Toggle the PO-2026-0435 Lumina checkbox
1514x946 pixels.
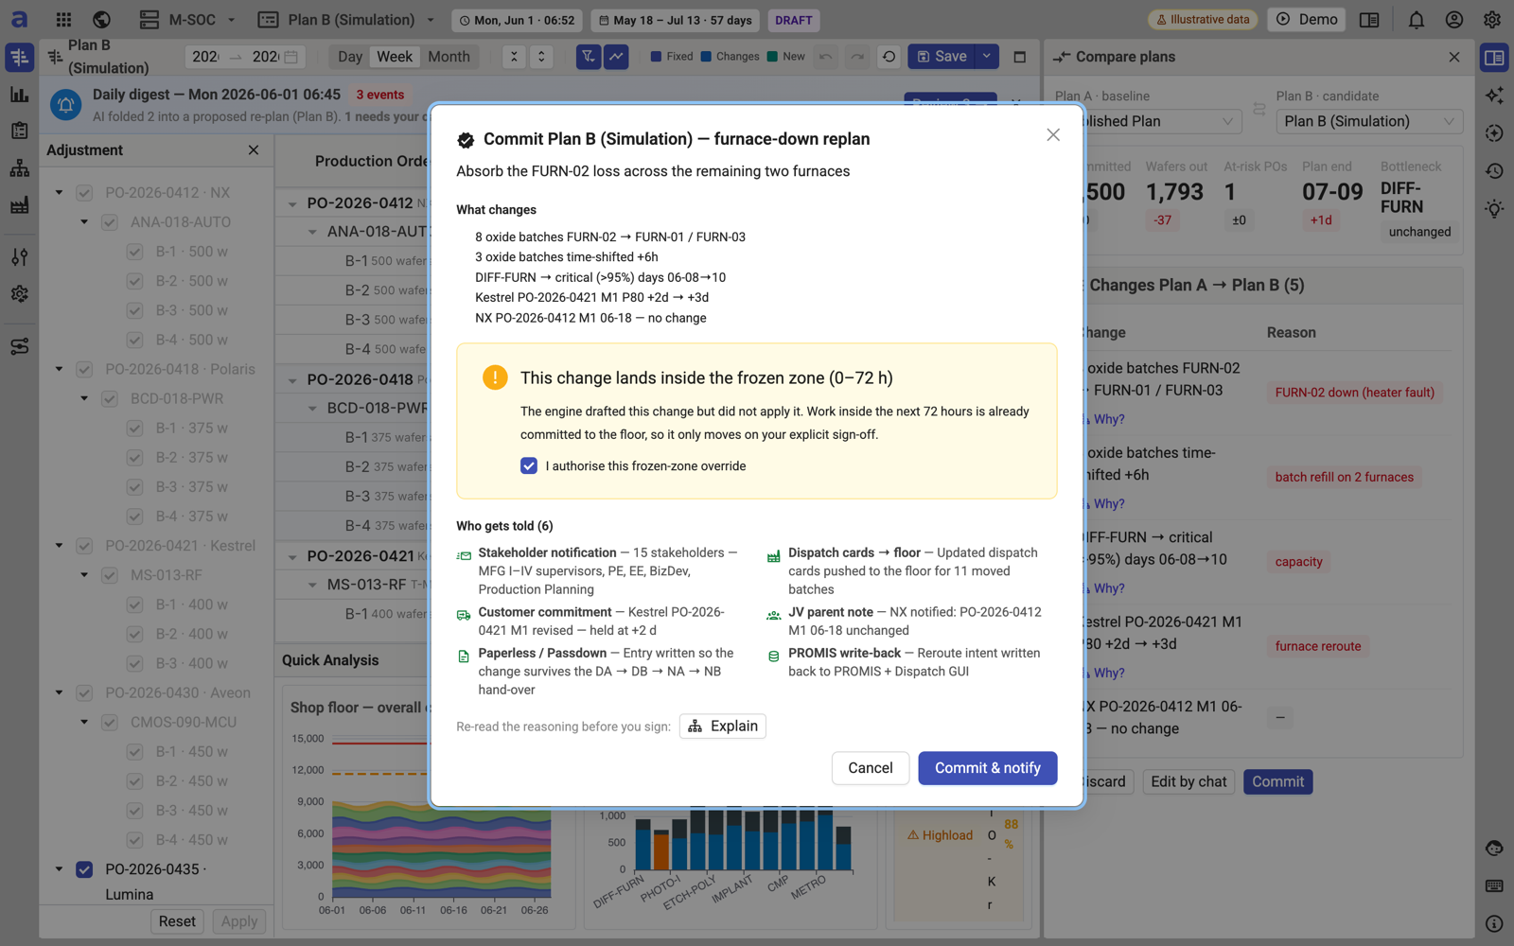(84, 869)
